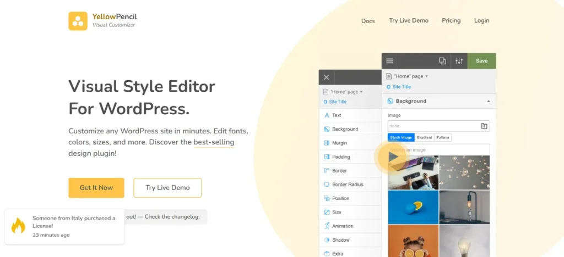Screen dimensions: 564x257
Task: Open Pricing in the top navigation
Action: pyautogui.click(x=451, y=21)
